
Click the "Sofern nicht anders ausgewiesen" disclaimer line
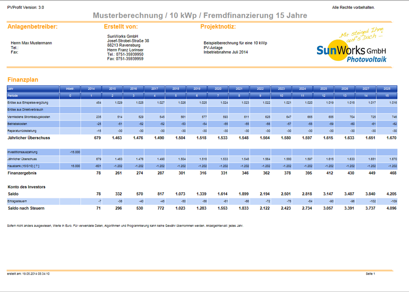125,226
